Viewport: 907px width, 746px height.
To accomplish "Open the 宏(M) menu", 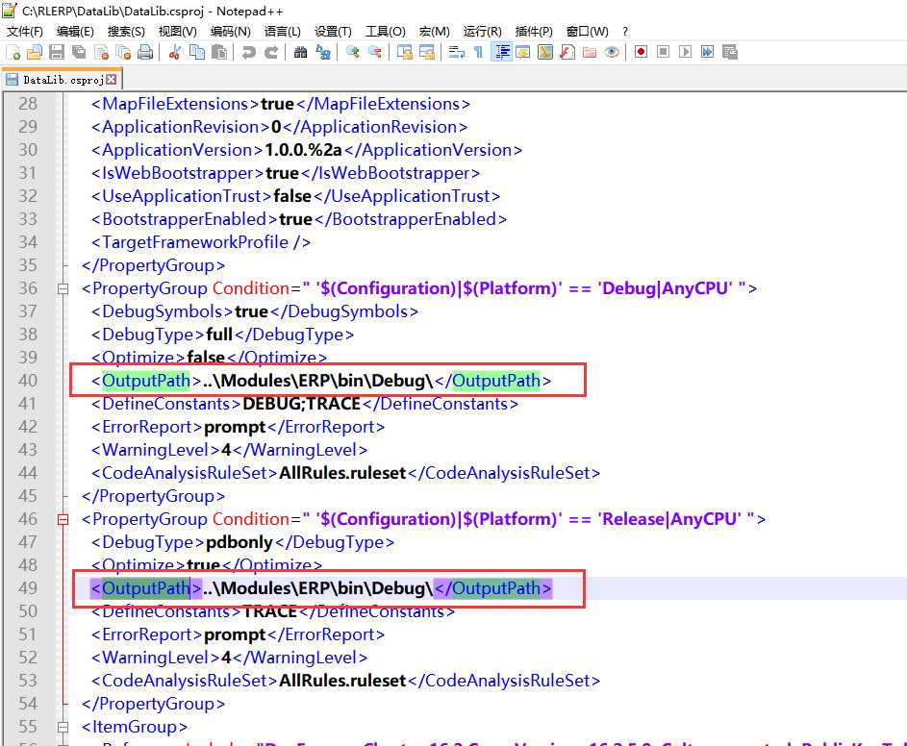I will 434,31.
